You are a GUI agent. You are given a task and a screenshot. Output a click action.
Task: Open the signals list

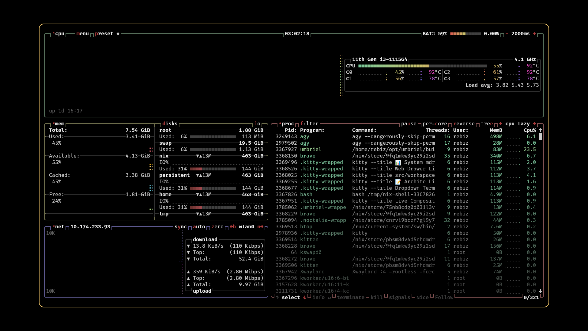pos(400,298)
